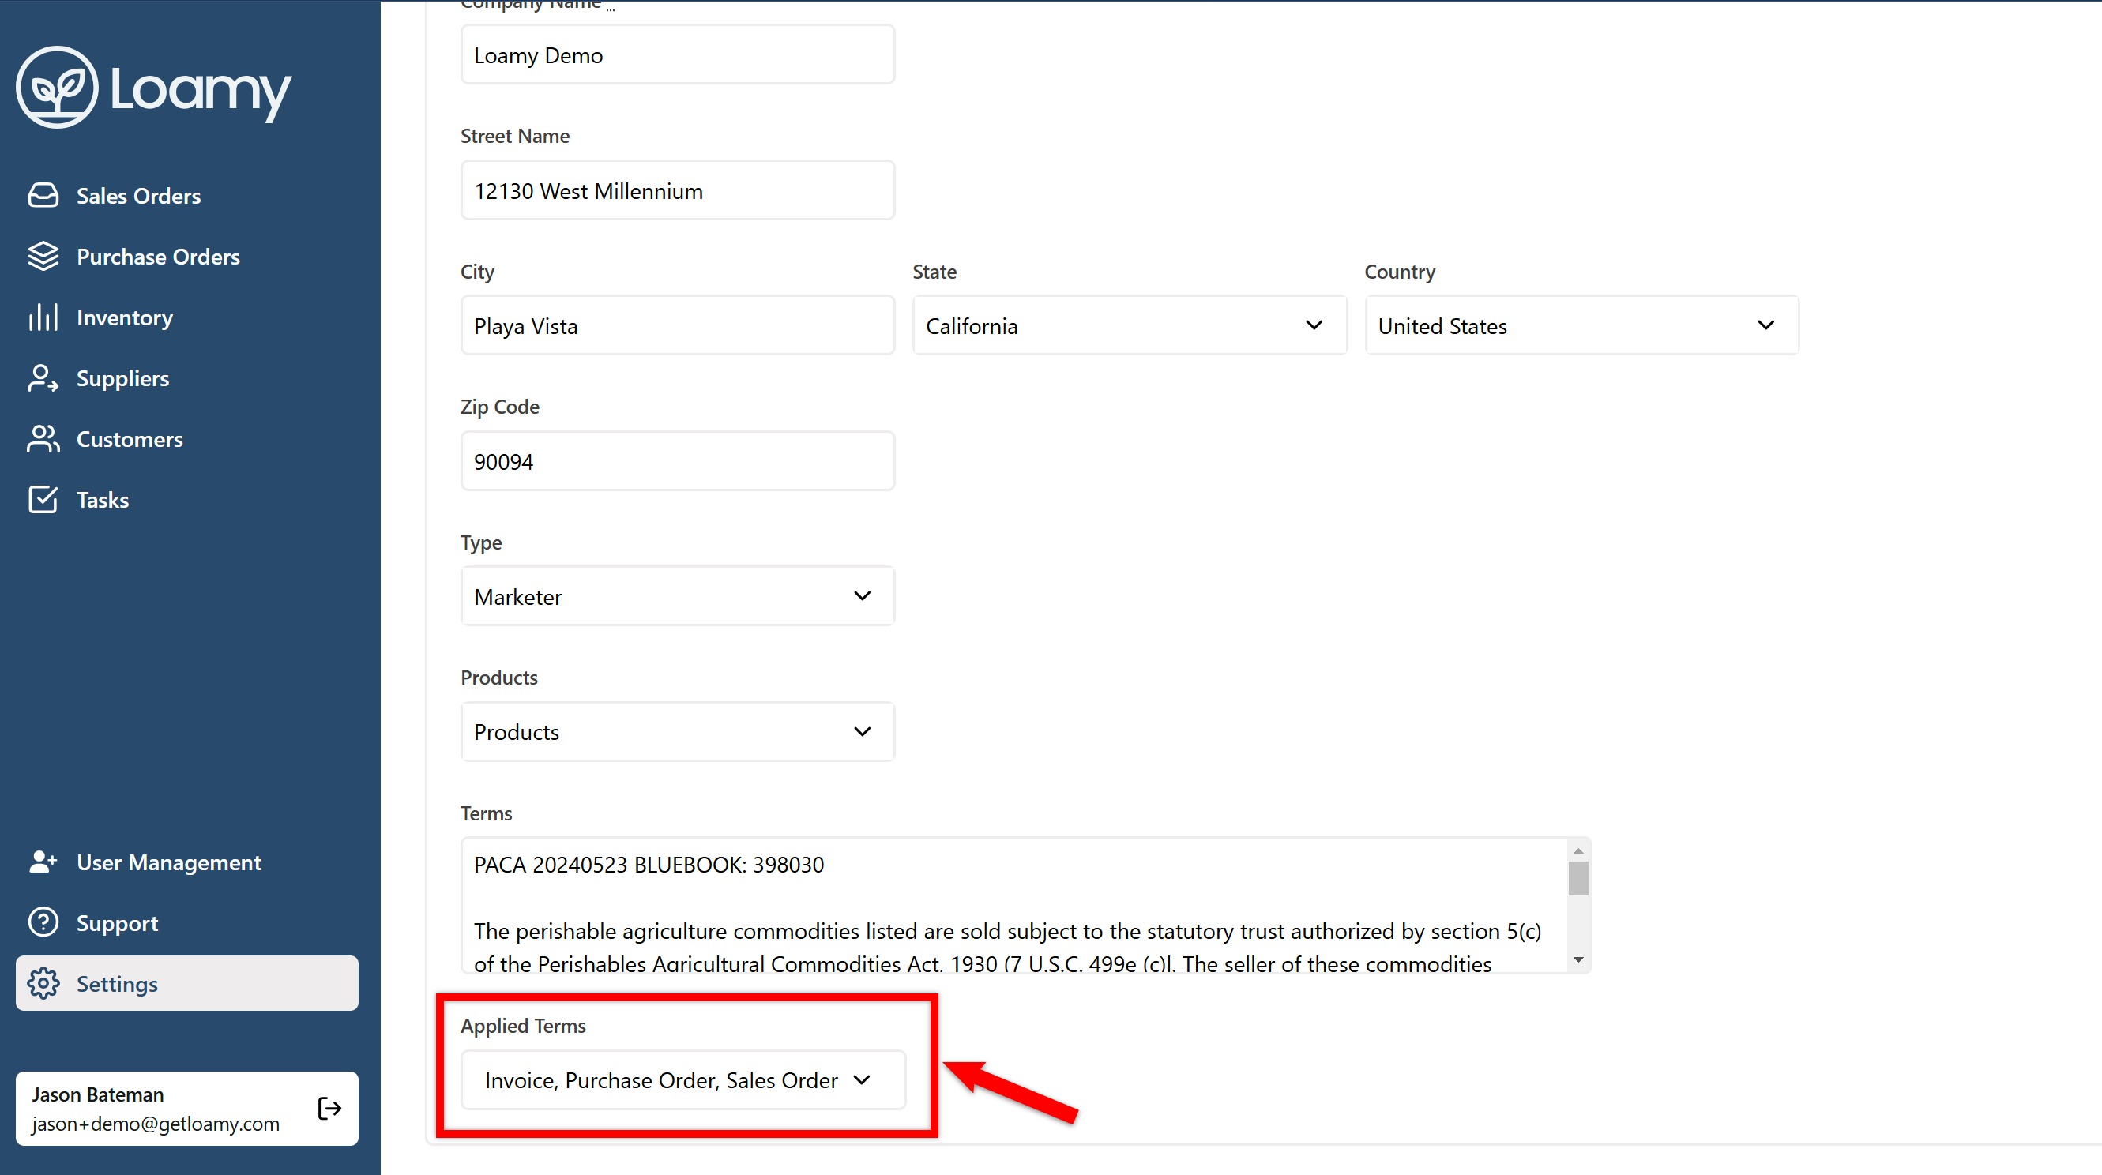Click the Terms scrollbar down arrow
The height and width of the screenshot is (1175, 2102).
pyautogui.click(x=1578, y=960)
